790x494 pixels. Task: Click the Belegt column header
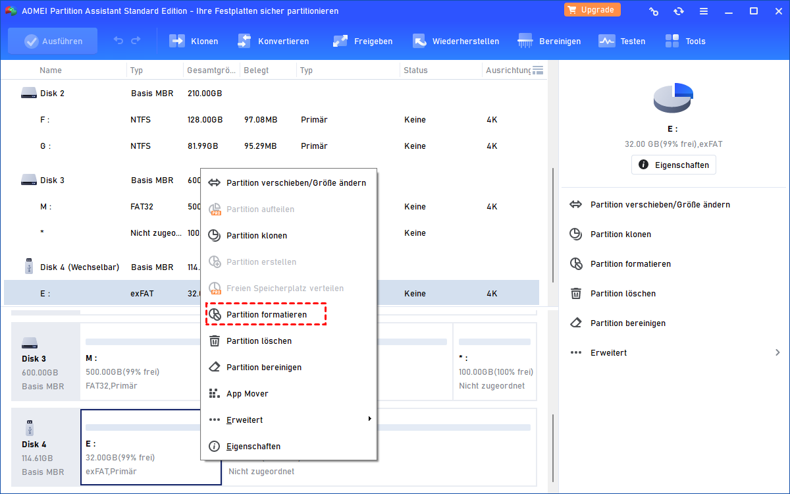[x=255, y=70]
